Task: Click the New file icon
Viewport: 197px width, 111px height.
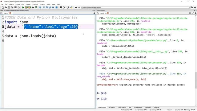Action: tap(3, 7)
